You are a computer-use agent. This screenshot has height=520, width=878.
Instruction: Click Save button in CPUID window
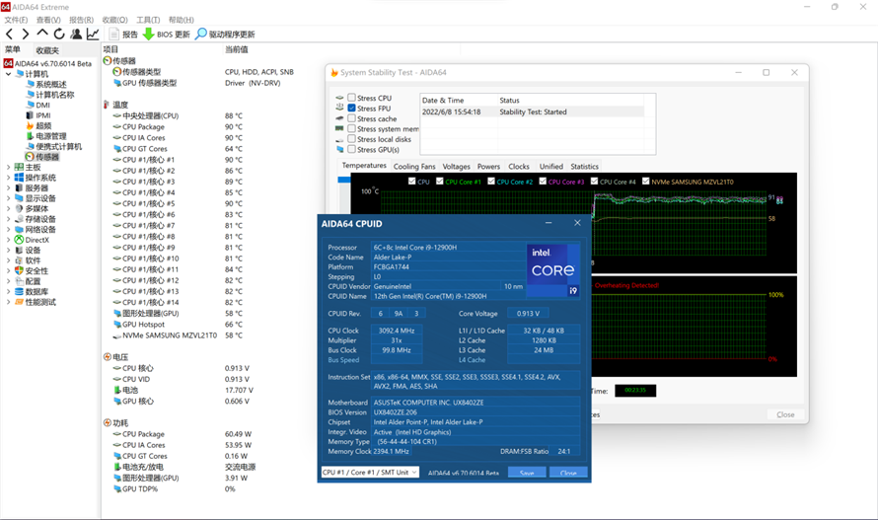(527, 473)
